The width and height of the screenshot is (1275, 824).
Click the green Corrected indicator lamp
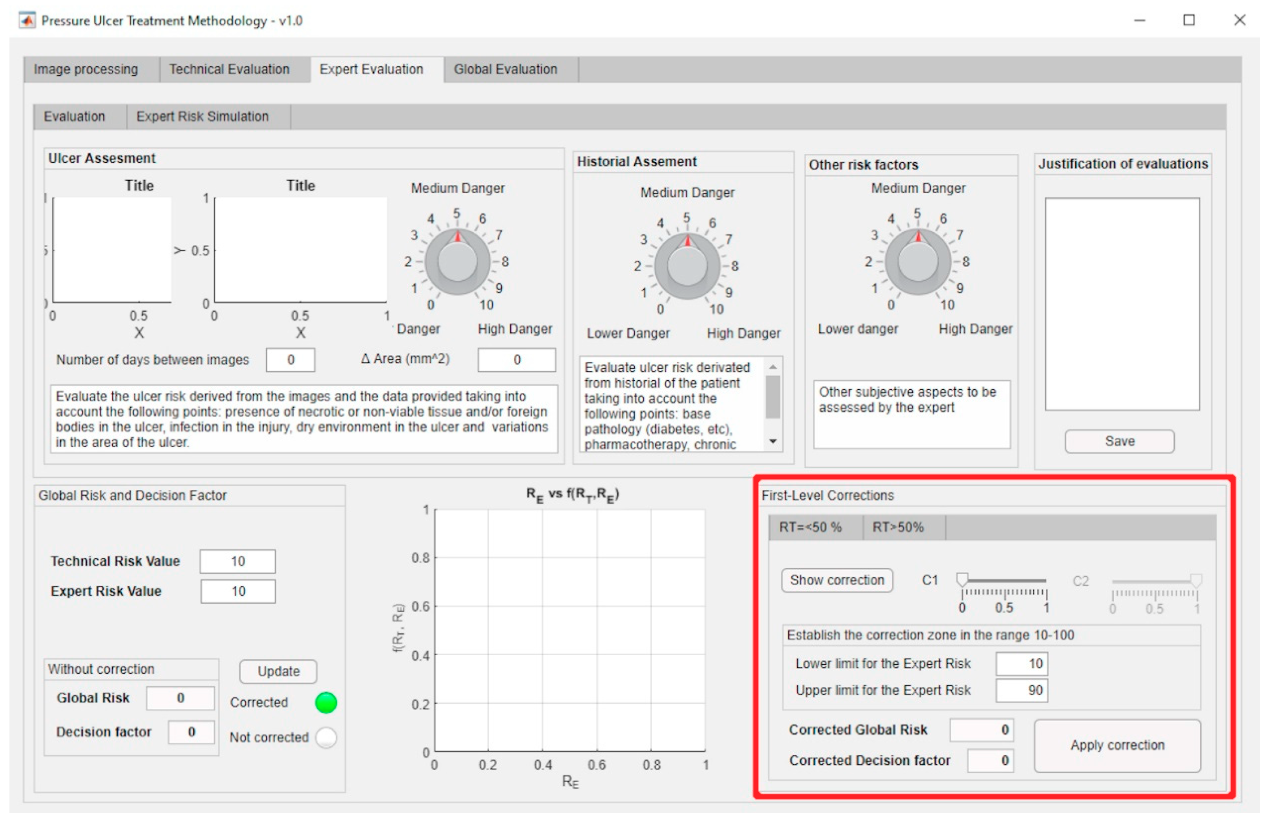pos(326,703)
